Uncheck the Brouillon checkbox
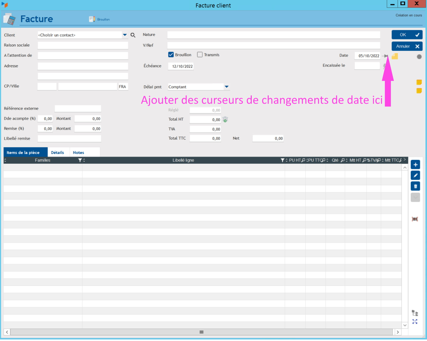427x341 pixels. click(171, 55)
